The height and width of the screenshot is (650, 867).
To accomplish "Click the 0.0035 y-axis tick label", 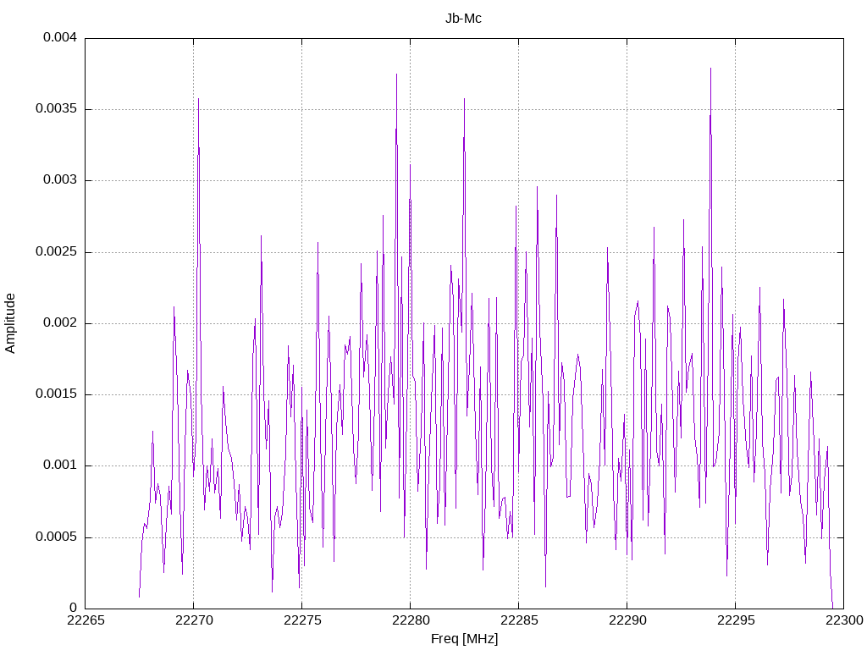I will point(56,109).
